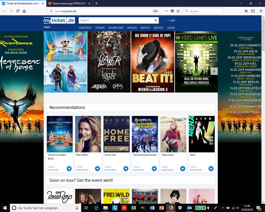Click the myticket.de logo
265x212 pixels.
coord(59,20)
